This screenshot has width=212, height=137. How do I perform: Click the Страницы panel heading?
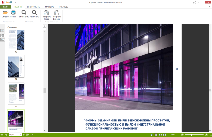click(x=12, y=27)
